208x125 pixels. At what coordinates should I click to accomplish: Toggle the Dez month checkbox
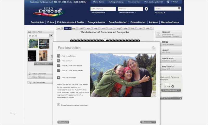pyautogui.click(x=151, y=28)
